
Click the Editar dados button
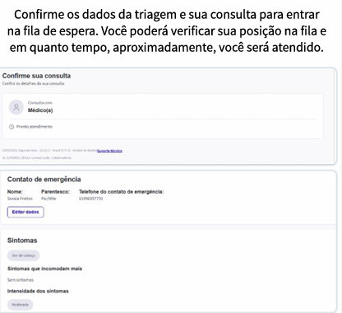25,212
